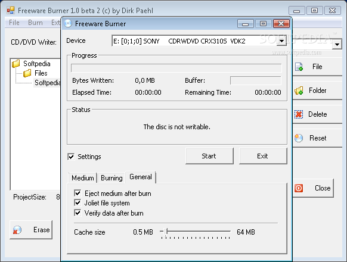Click 'The disc is not writable.' status text
The image size is (347, 262).
click(177, 127)
